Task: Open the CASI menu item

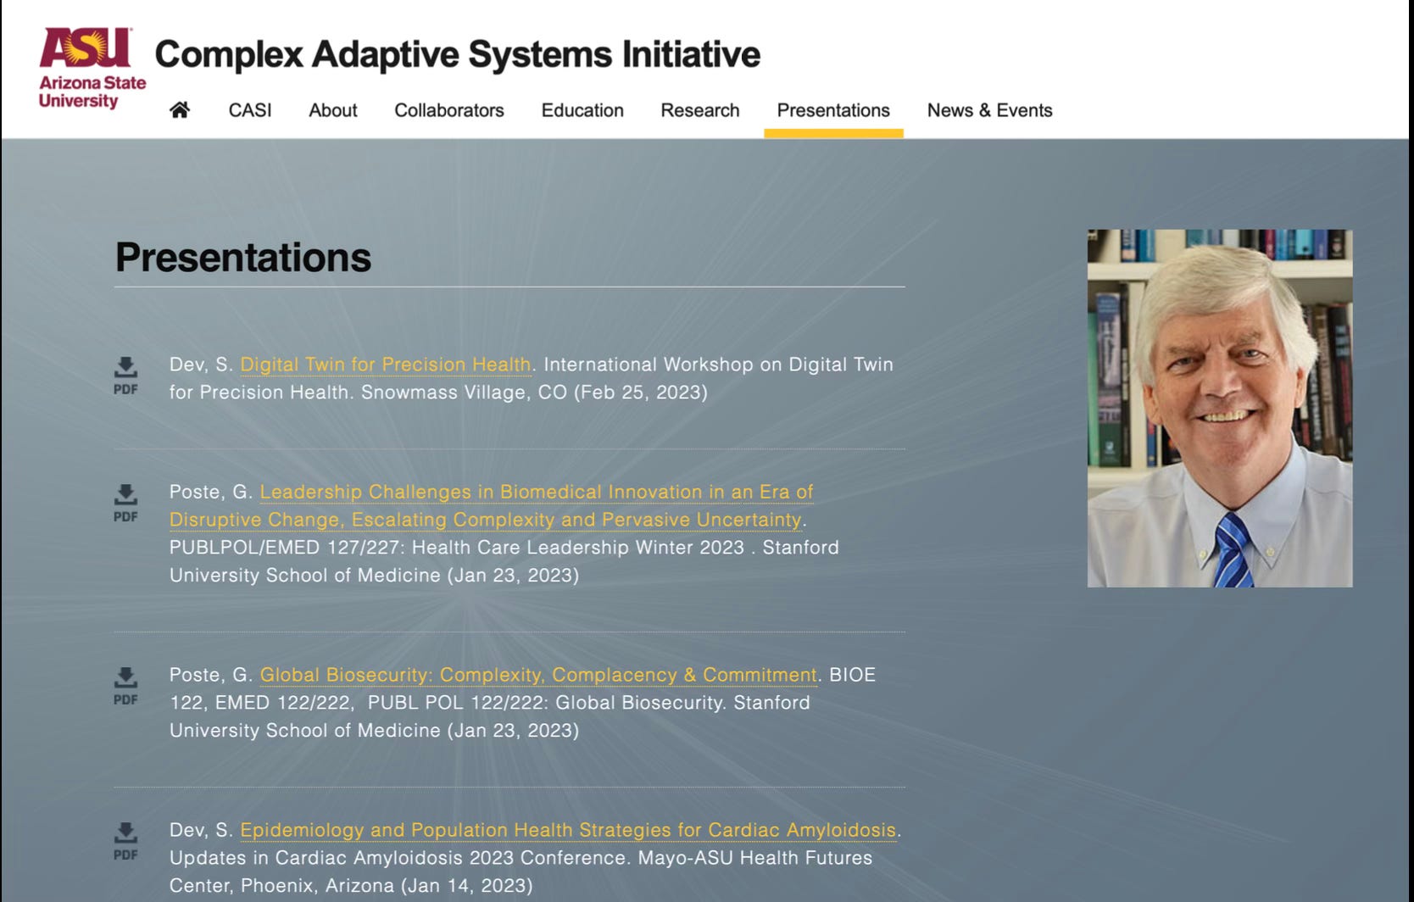Action: (x=250, y=110)
